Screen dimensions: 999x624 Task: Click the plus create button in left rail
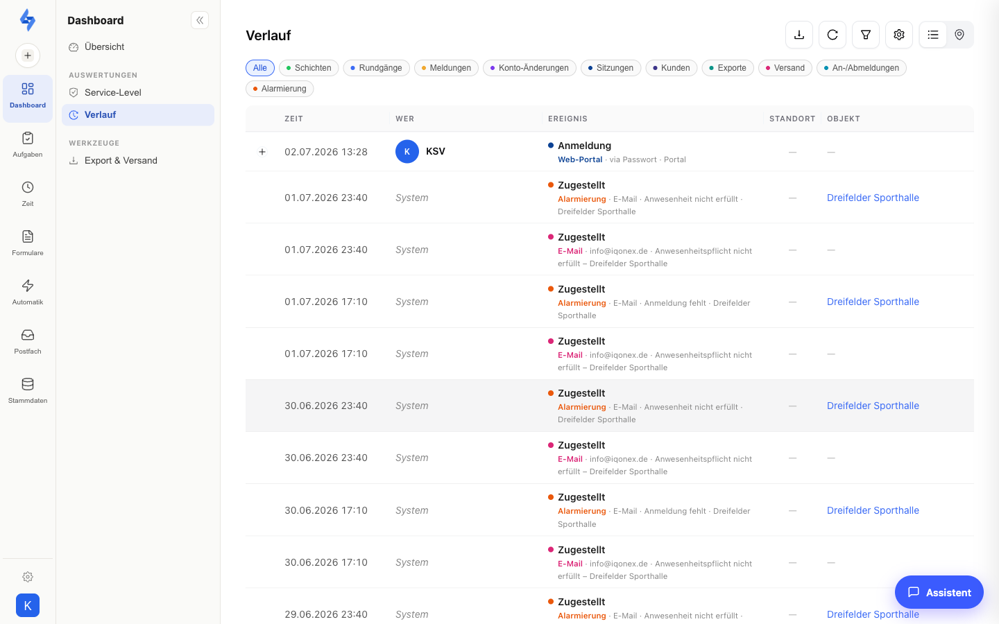click(x=28, y=55)
